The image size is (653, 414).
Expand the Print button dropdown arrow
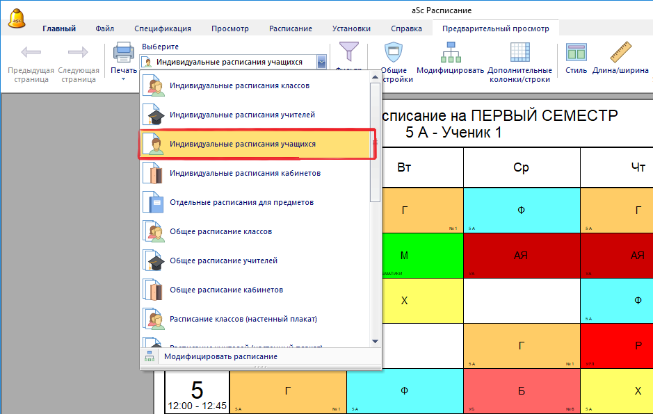pos(123,78)
